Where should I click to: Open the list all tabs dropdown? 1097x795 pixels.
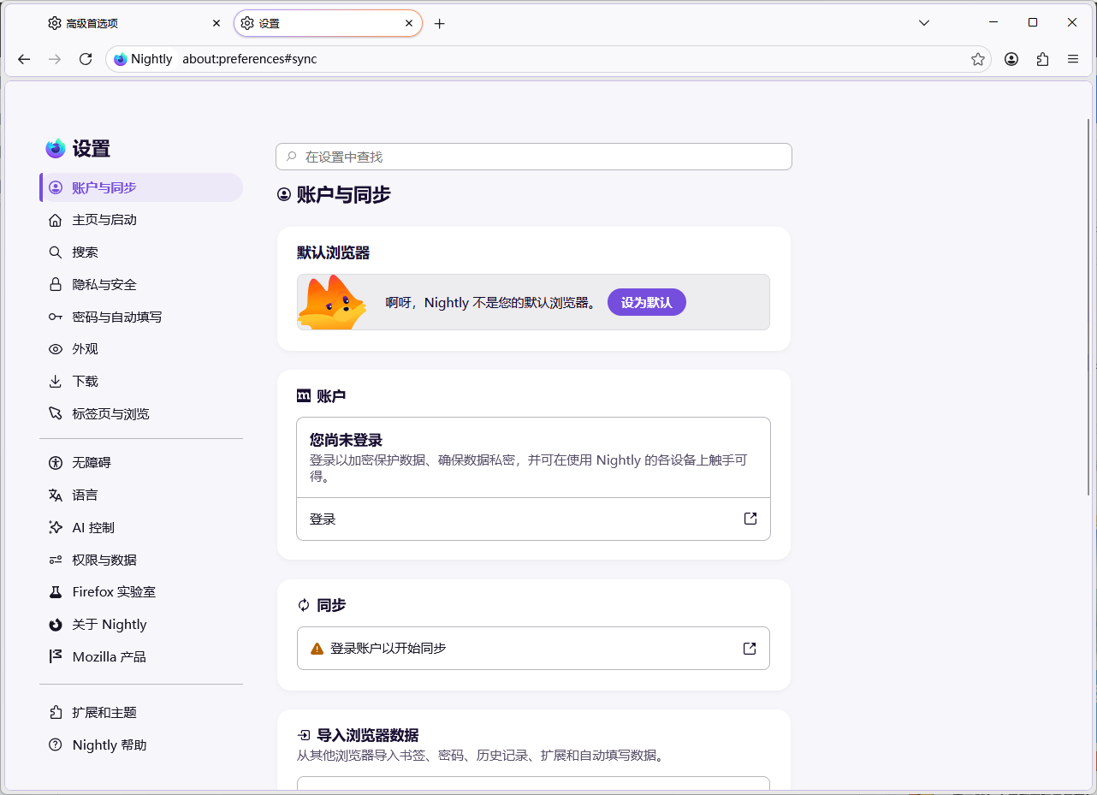(x=924, y=23)
